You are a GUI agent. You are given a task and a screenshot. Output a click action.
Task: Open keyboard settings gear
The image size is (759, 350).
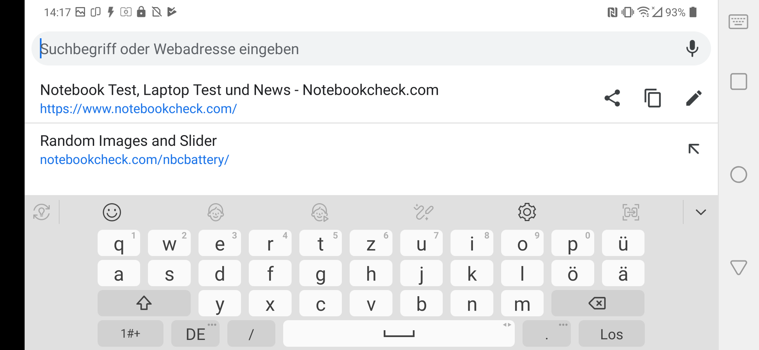click(527, 212)
